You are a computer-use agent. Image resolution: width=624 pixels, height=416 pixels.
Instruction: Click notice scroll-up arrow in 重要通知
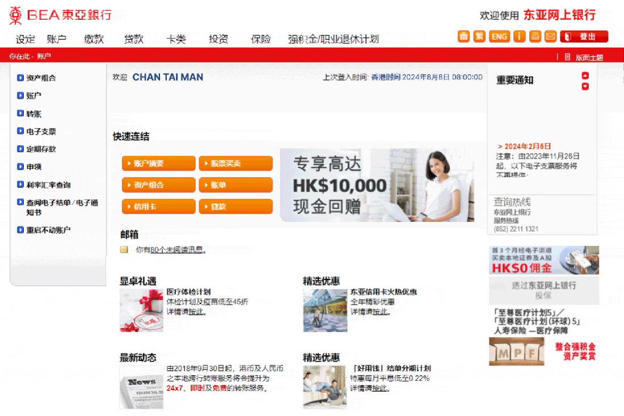pyautogui.click(x=585, y=75)
